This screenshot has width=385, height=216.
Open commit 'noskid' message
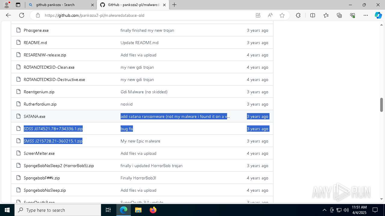[127, 104]
